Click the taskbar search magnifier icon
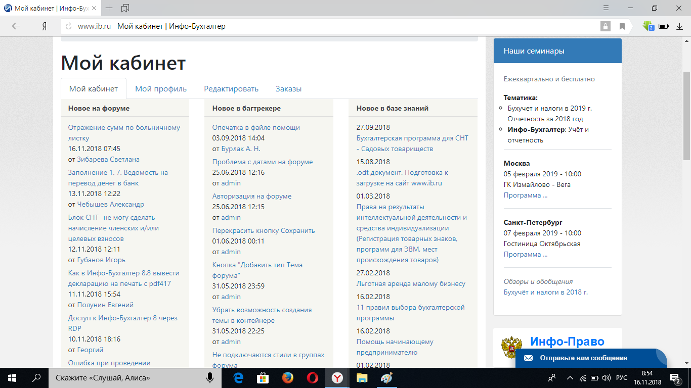The width and height of the screenshot is (691, 388). coord(36,377)
